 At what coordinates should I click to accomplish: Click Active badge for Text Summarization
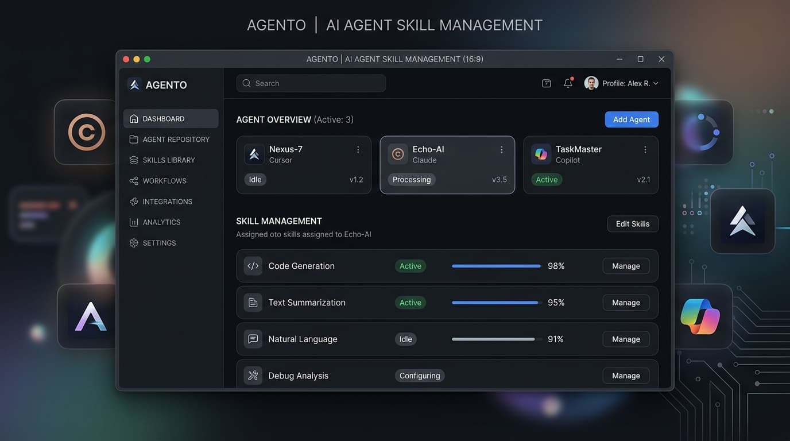411,303
